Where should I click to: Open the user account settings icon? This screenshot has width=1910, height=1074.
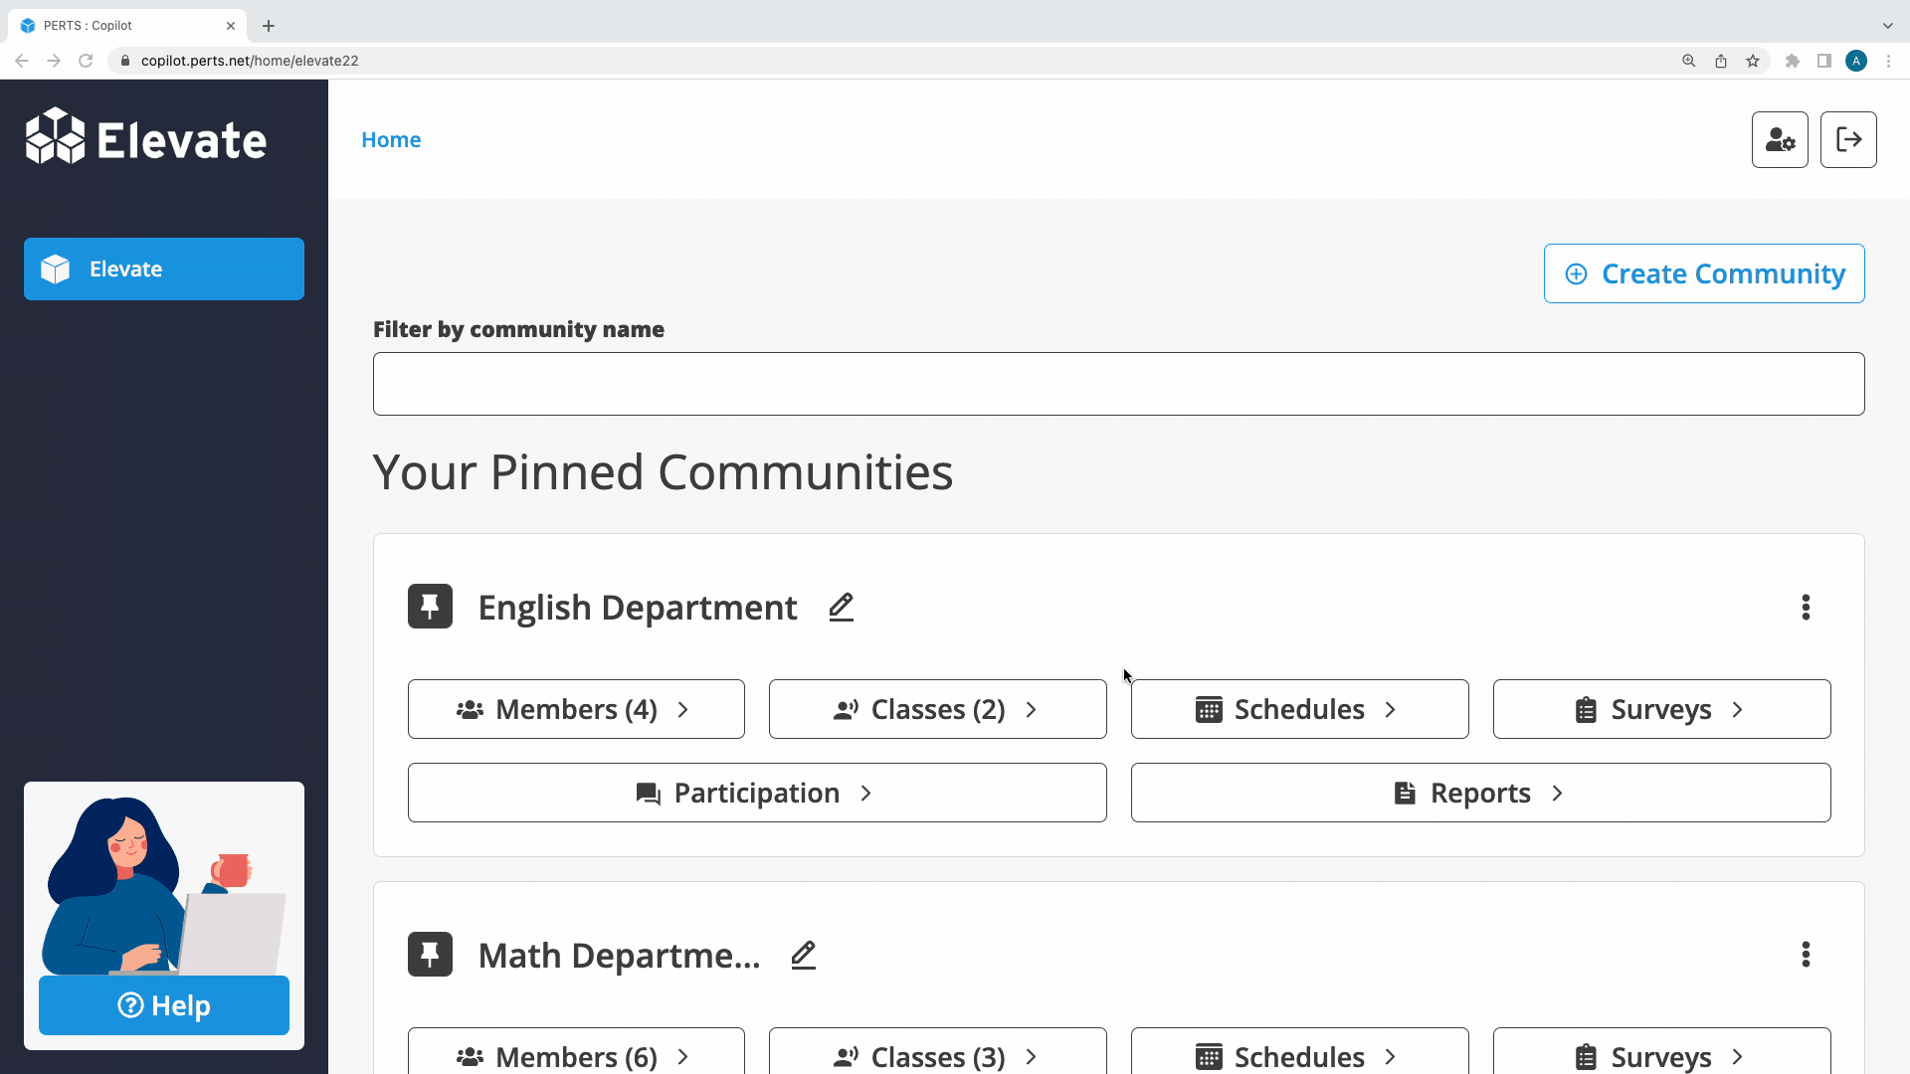pyautogui.click(x=1780, y=140)
